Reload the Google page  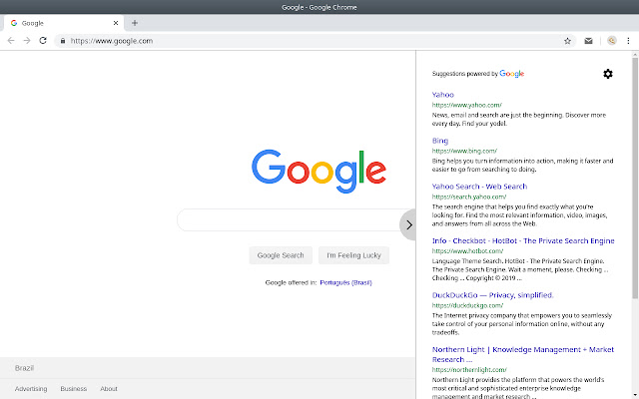tap(43, 41)
